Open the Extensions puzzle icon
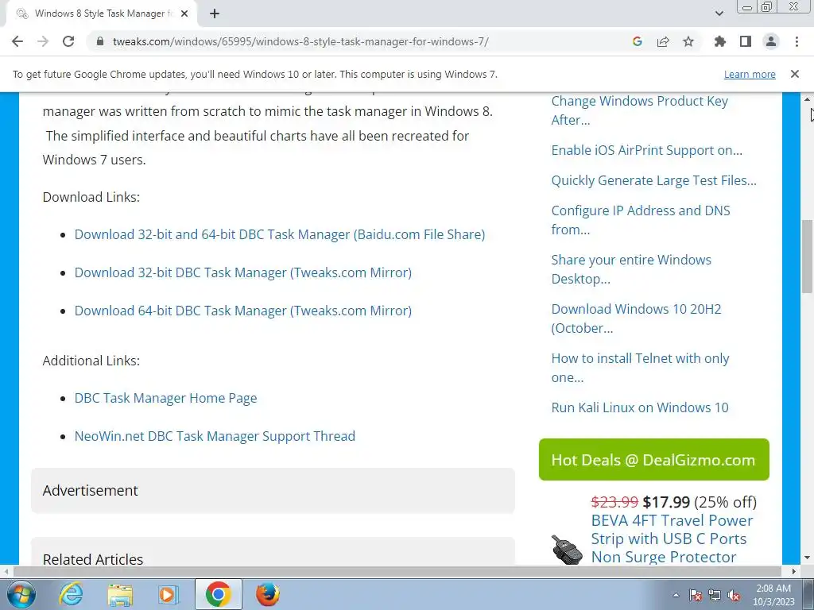Screen dimensions: 814x610 [720, 41]
